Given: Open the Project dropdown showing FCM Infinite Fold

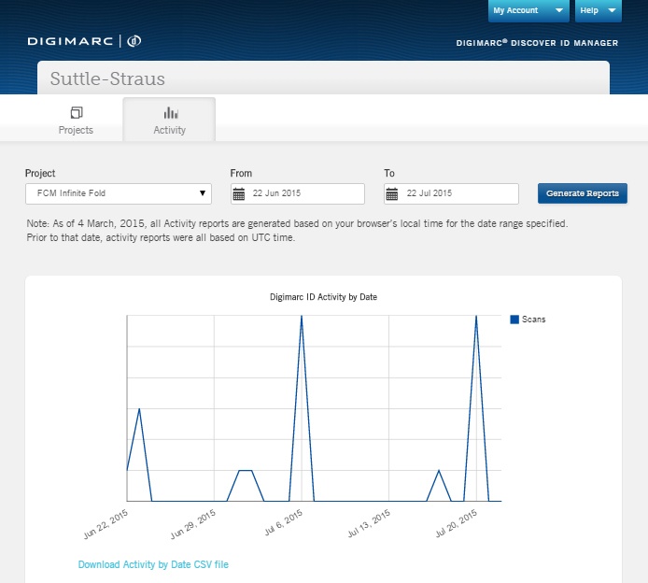Looking at the screenshot, I should point(118,193).
